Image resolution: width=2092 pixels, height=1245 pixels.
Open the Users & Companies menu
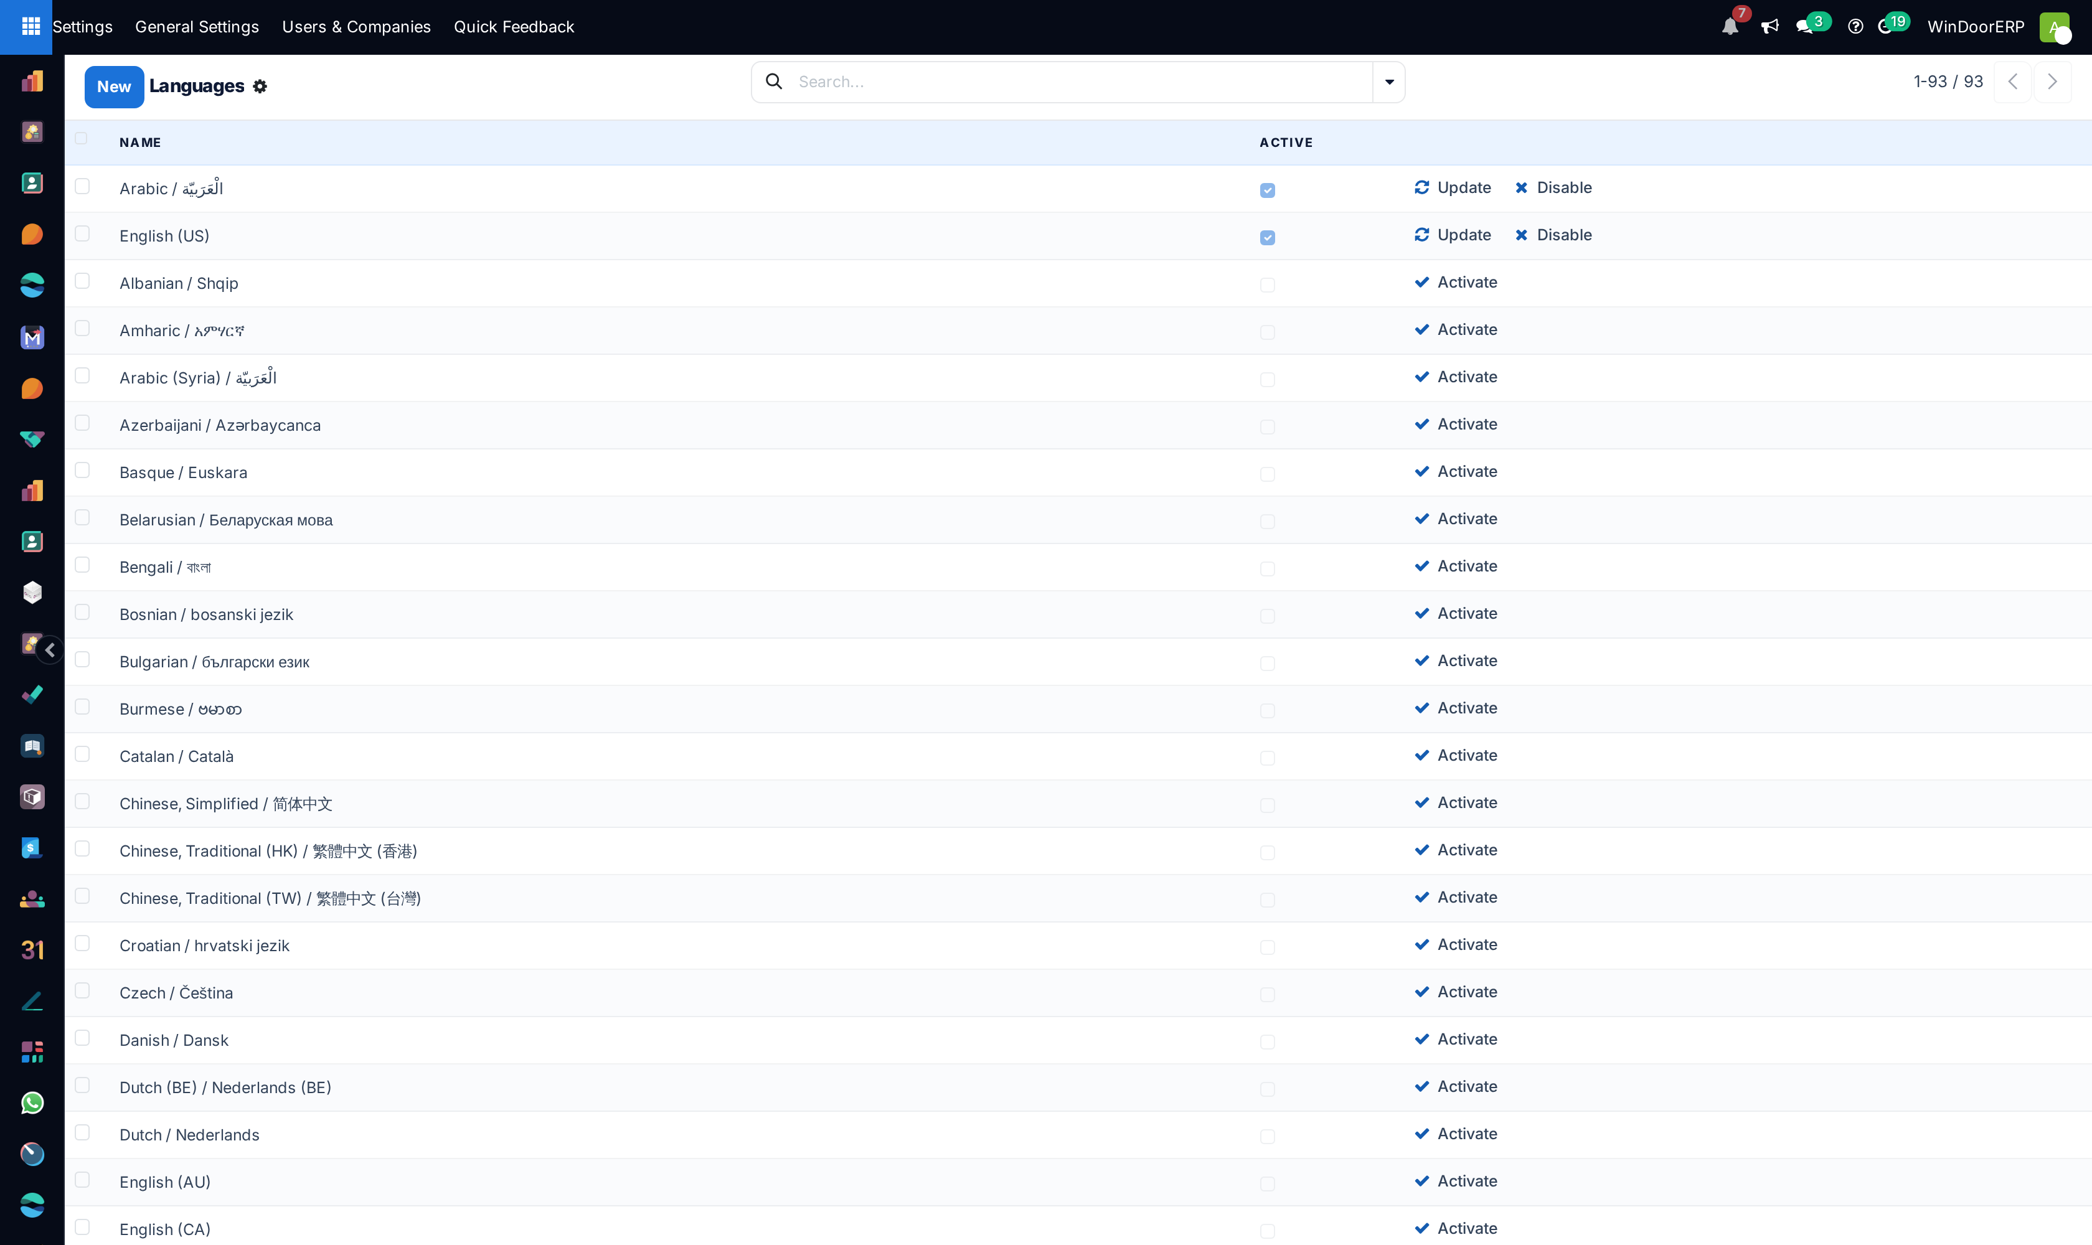(356, 27)
